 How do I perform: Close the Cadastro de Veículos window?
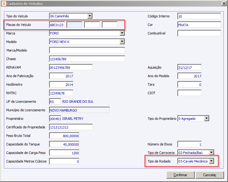click(x=224, y=3)
